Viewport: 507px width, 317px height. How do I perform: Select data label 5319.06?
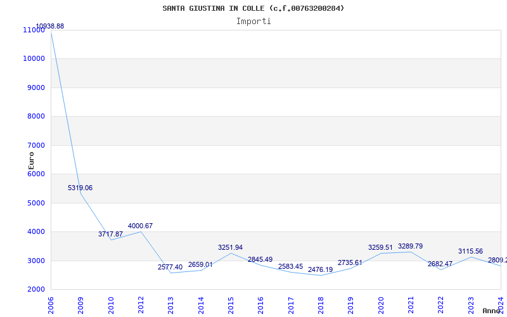pos(80,188)
